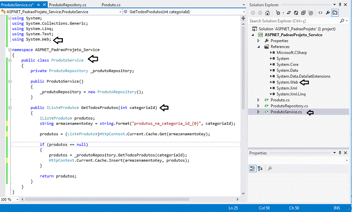This screenshot has width=352, height=212.
Task: Collapse the using directives region
Action: click(x=10, y=18)
